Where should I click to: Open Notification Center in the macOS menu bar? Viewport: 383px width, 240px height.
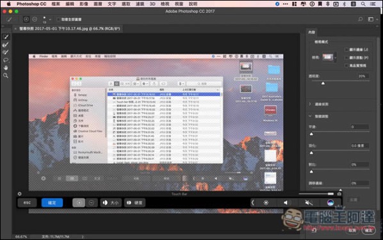pyautogui.click(x=373, y=4)
